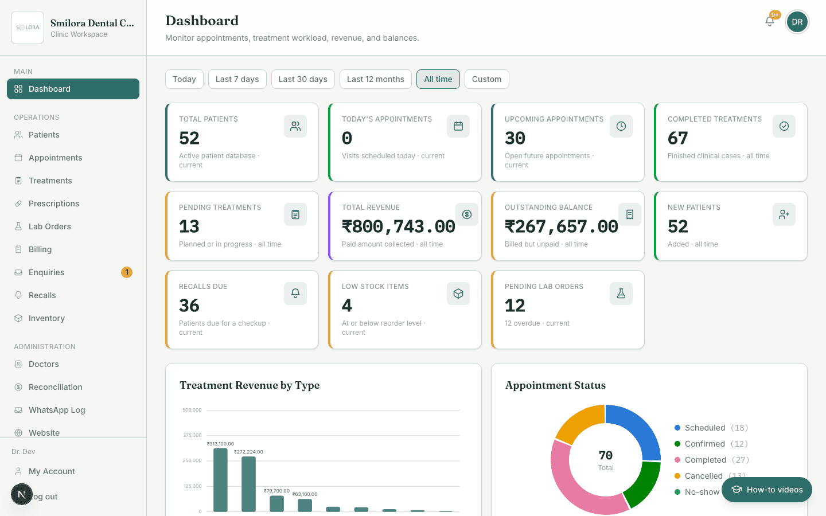Viewport: 826px width, 516px height.
Task: Select the Last 12 months range
Action: pos(376,79)
